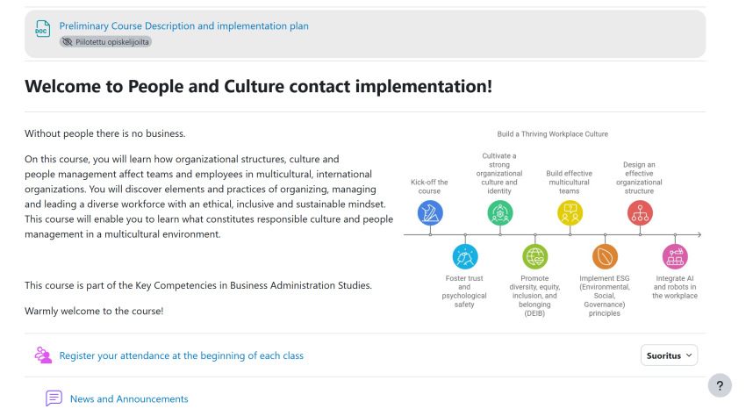
Task: Click the timeline arrow in the infographic
Action: point(698,235)
